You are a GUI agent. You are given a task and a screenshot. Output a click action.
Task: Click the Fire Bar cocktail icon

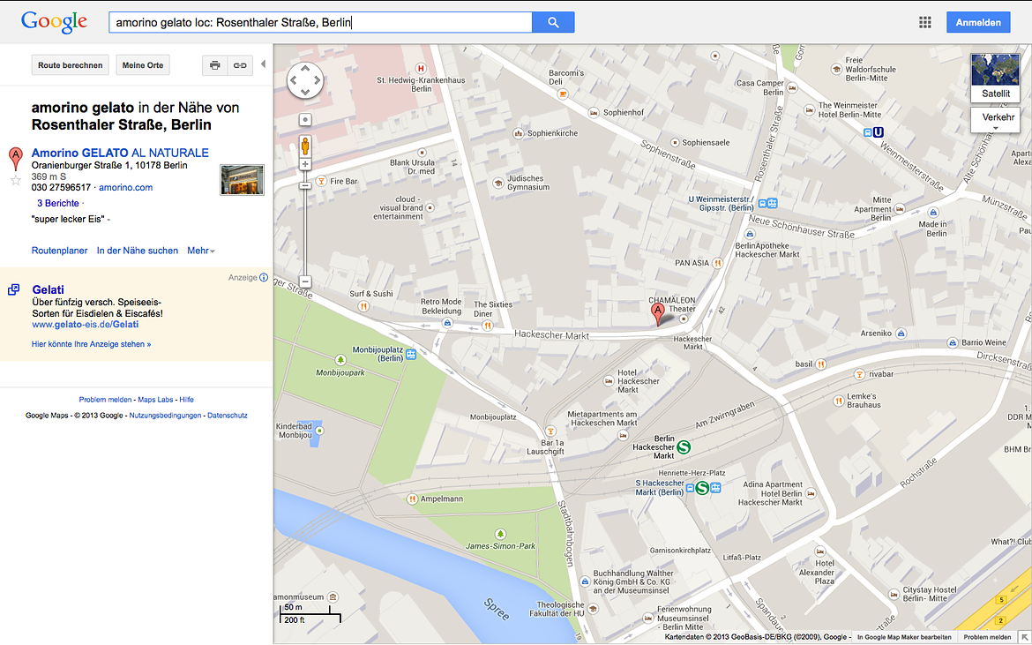tap(321, 181)
